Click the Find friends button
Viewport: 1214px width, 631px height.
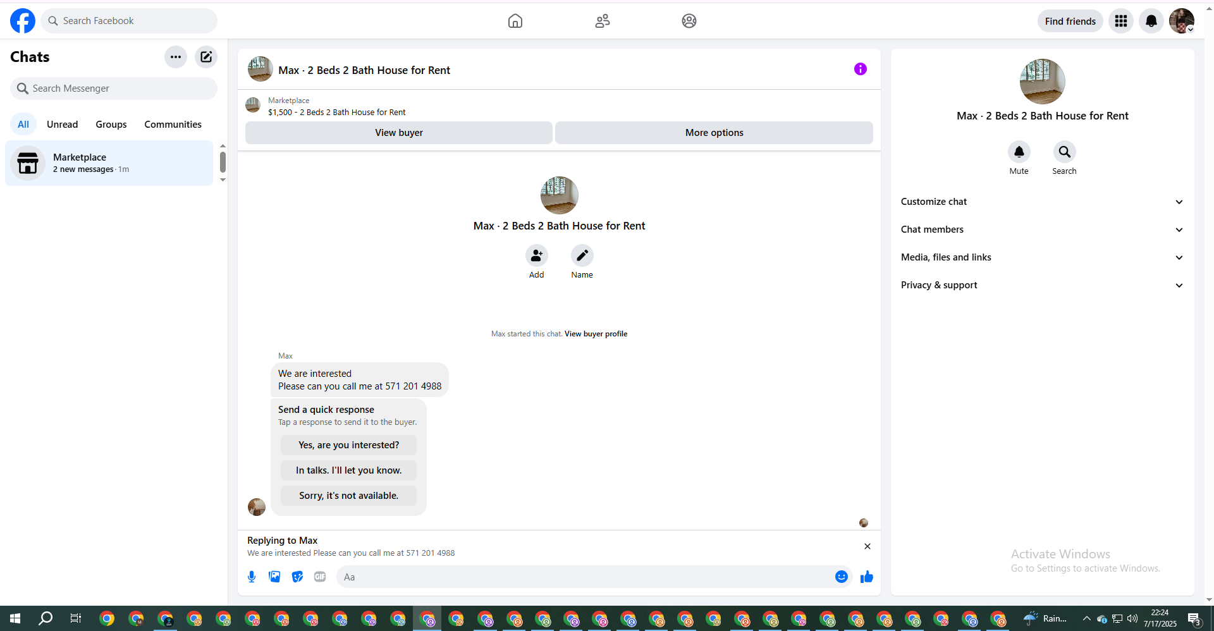coord(1070,21)
